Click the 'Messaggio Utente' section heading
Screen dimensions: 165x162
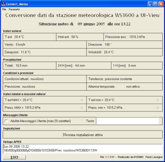pyautogui.click(x=15, y=115)
